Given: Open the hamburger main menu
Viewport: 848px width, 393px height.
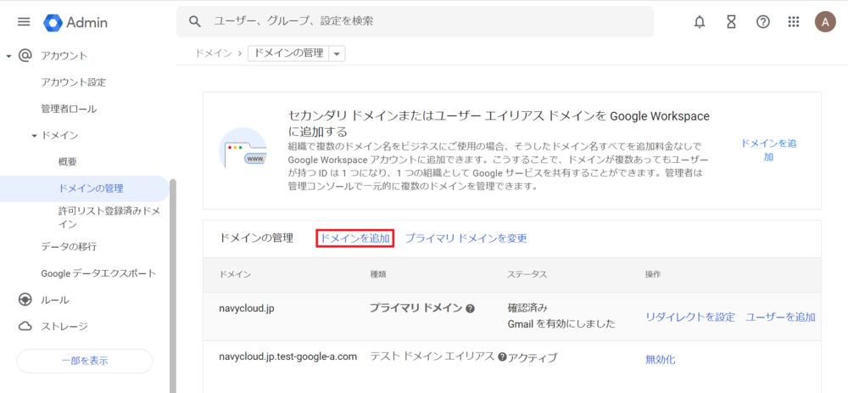Looking at the screenshot, I should [x=24, y=22].
